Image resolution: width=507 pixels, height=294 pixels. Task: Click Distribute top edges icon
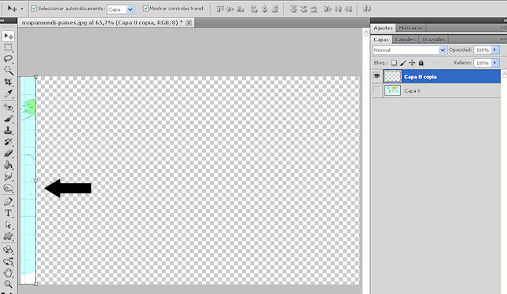point(293,9)
